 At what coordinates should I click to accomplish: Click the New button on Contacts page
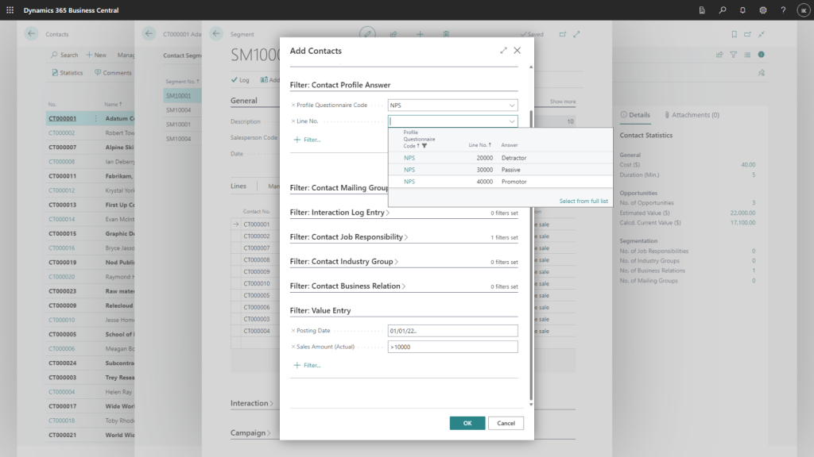(x=96, y=55)
